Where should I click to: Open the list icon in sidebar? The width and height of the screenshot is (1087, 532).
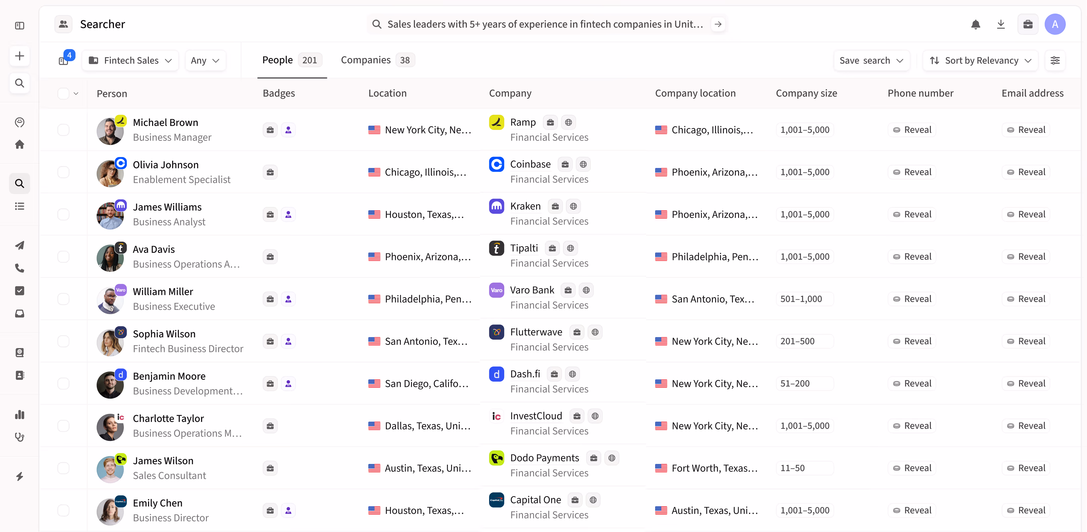click(x=19, y=206)
